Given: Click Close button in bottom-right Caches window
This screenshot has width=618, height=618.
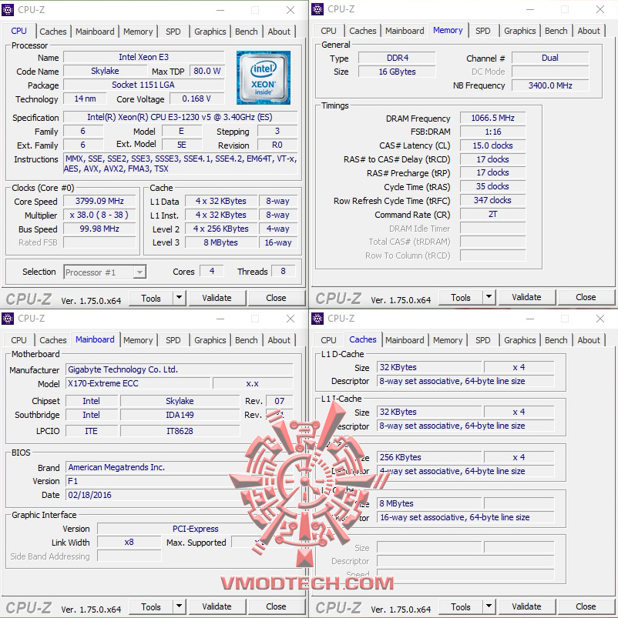Looking at the screenshot, I should (586, 606).
